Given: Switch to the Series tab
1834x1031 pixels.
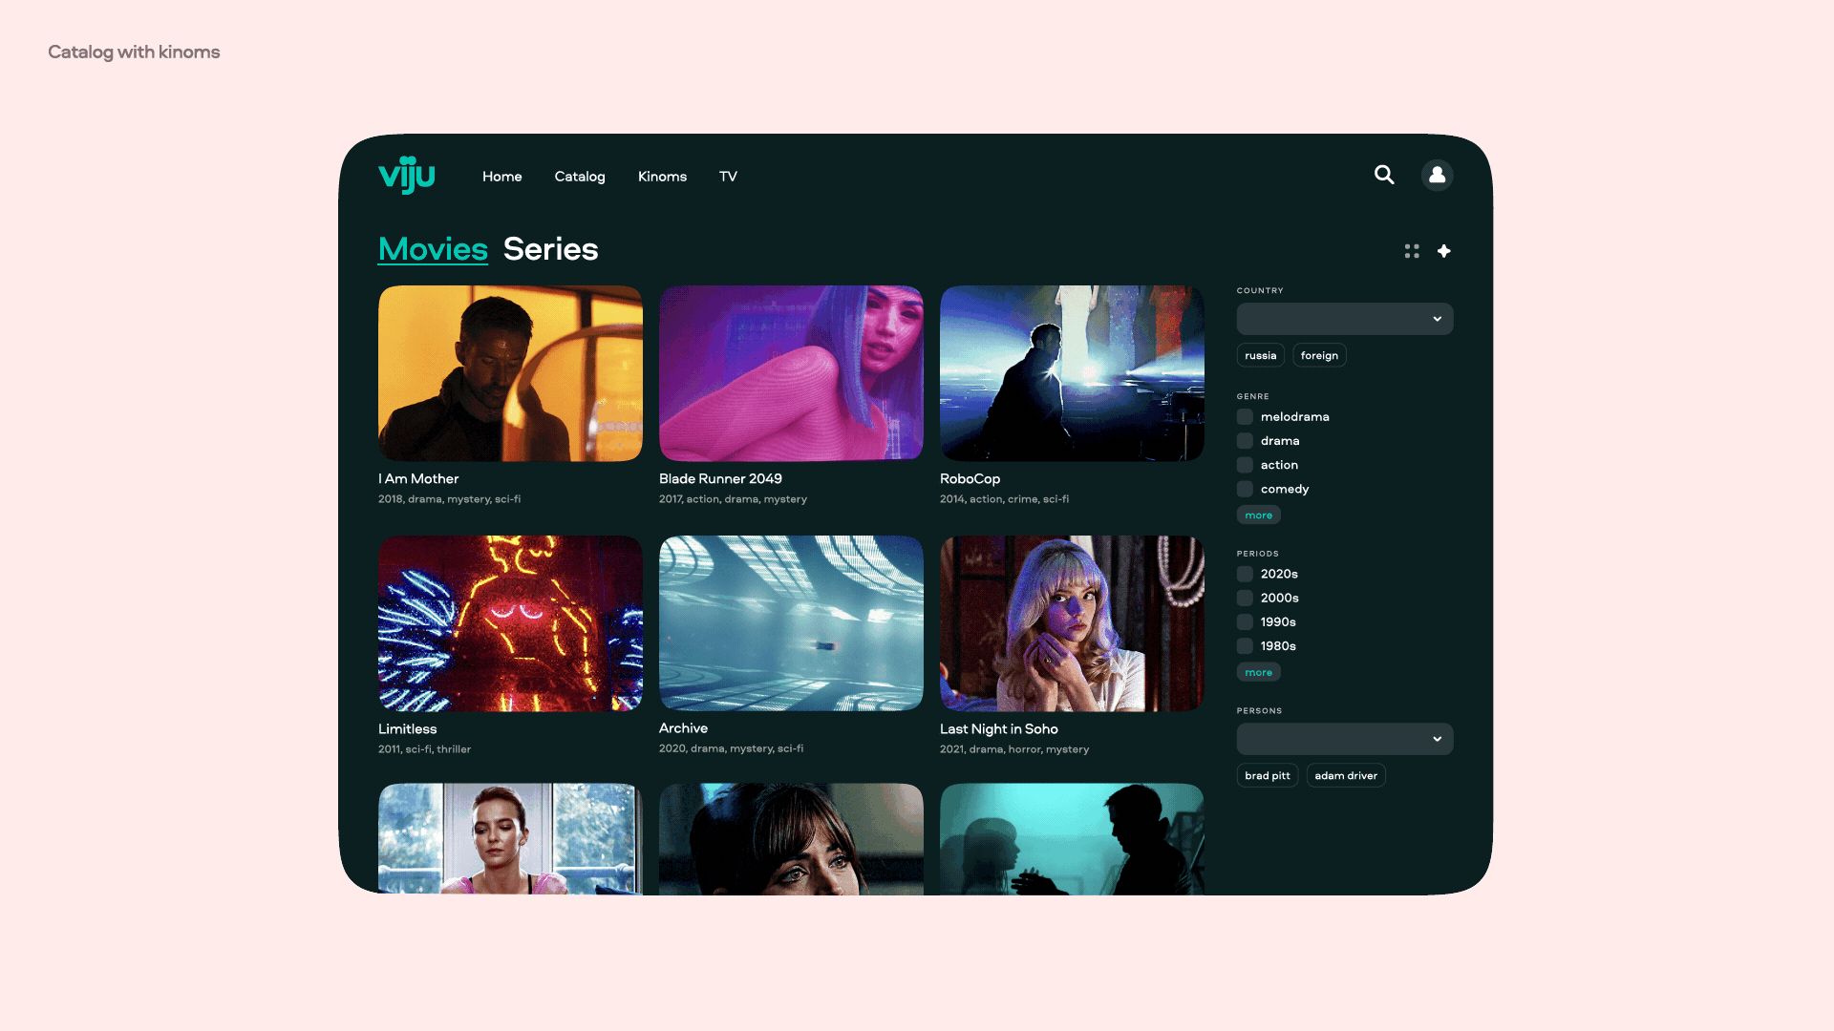Looking at the screenshot, I should pos(550,249).
